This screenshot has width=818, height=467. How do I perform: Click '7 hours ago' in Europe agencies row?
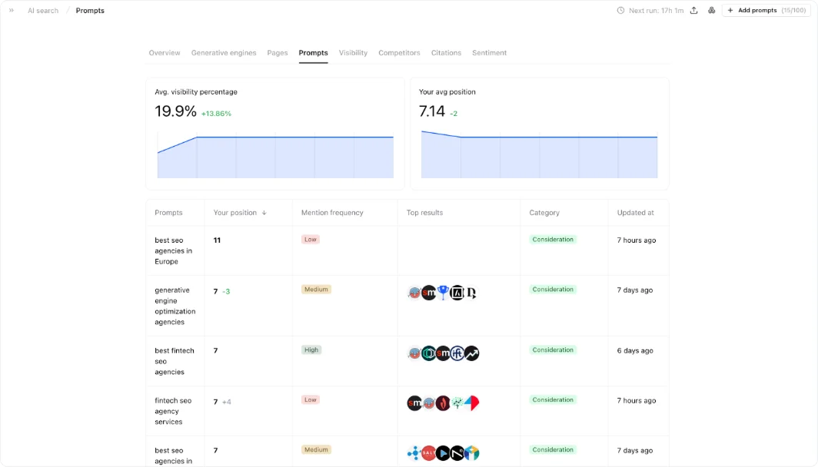point(637,240)
